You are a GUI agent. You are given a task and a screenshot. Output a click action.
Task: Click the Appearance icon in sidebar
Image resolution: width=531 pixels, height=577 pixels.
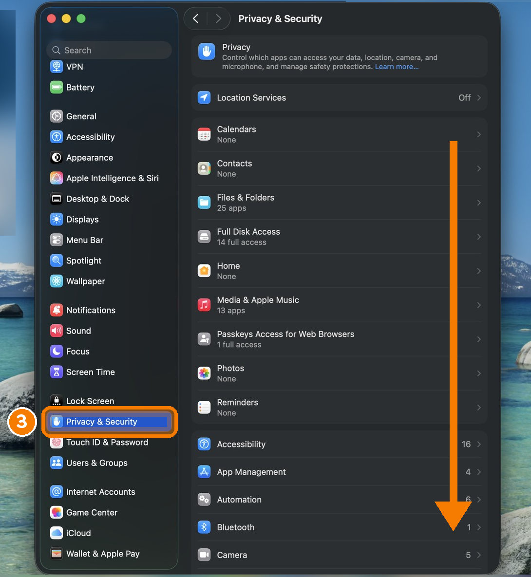57,157
